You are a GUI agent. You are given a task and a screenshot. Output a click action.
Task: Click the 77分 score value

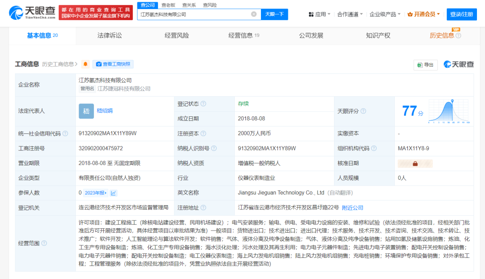413,111
